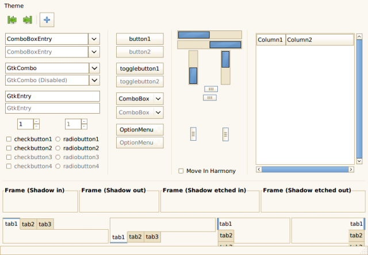Click the Column2 header in list
Image resolution: width=368 pixels, height=255 pixels.
pos(319,40)
